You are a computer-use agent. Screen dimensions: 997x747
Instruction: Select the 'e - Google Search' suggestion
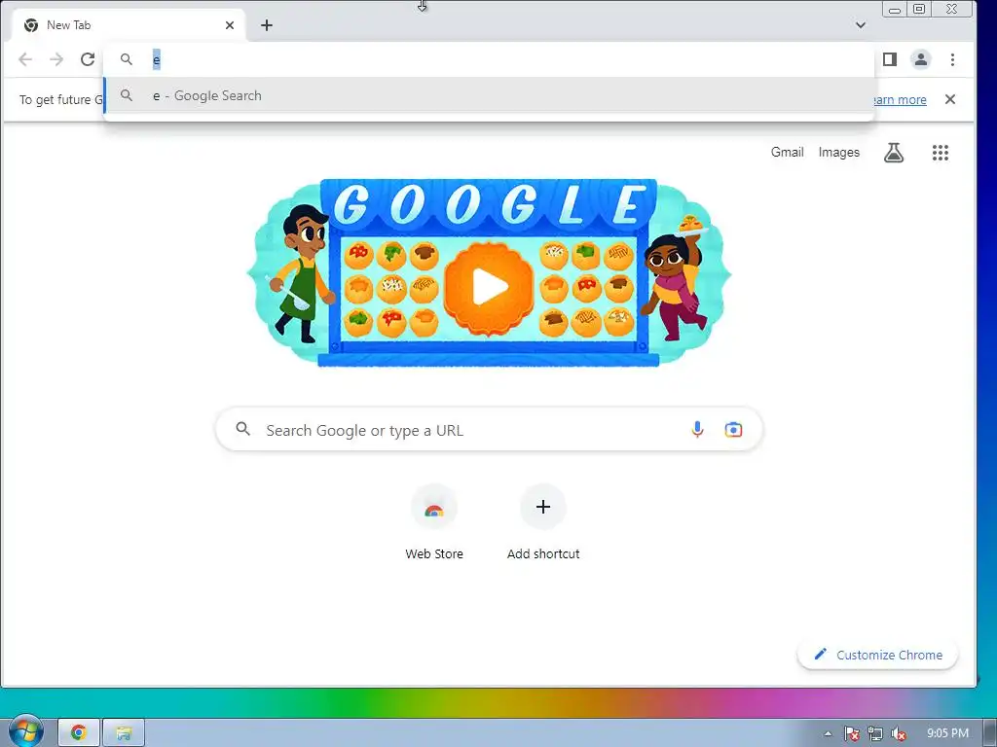(489, 96)
